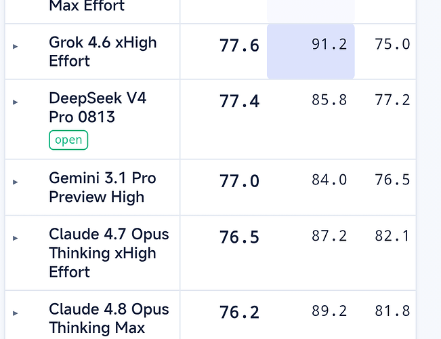The width and height of the screenshot is (441, 339).
Task: Select Claude 4.8 Opus Thinking Max name
Action: point(109,319)
